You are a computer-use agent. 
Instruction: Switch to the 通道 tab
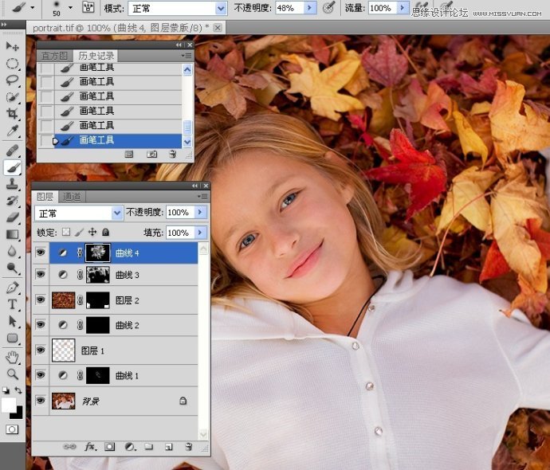[x=71, y=197]
